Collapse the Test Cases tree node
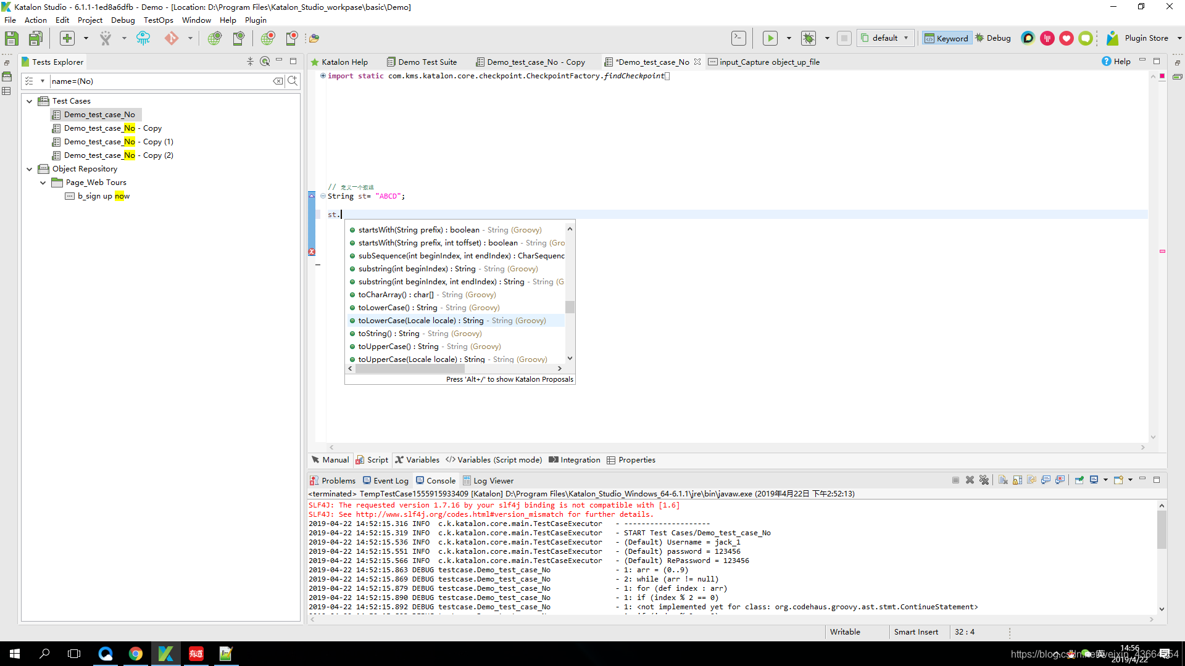Image resolution: width=1185 pixels, height=666 pixels. click(x=30, y=101)
